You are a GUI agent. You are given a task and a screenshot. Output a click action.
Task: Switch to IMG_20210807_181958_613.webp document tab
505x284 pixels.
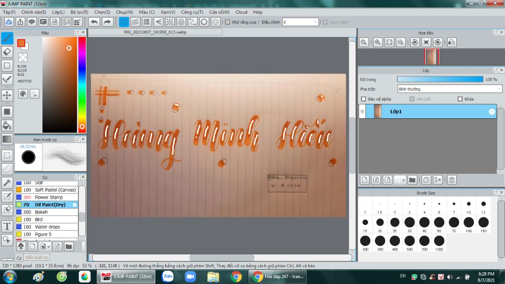pos(155,32)
